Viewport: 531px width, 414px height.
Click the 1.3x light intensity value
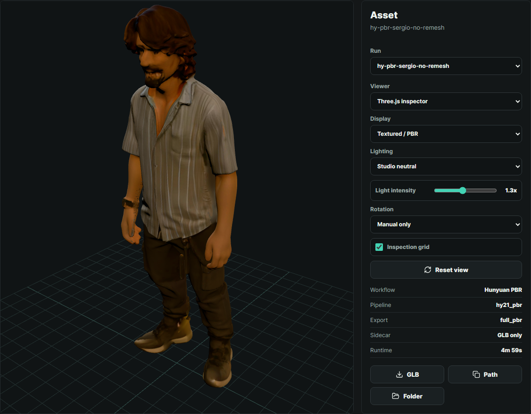point(511,190)
